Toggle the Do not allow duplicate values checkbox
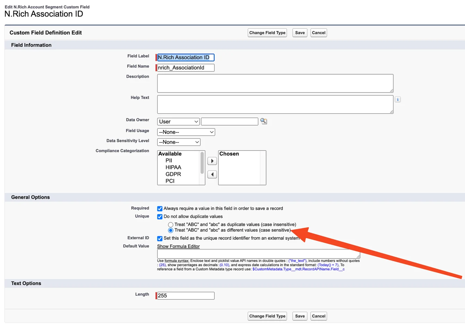This screenshot has width=465, height=333. coord(160,217)
